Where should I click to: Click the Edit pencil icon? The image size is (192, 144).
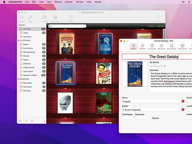30,18
